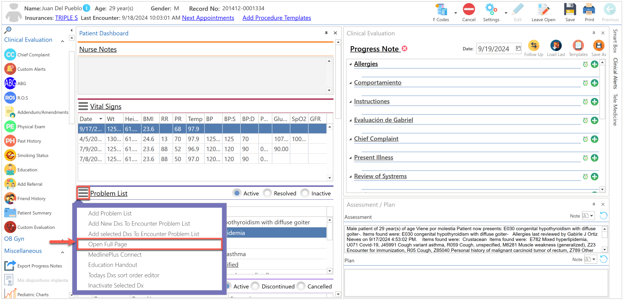
Task: Click the Follow Up icon
Action: (534, 45)
